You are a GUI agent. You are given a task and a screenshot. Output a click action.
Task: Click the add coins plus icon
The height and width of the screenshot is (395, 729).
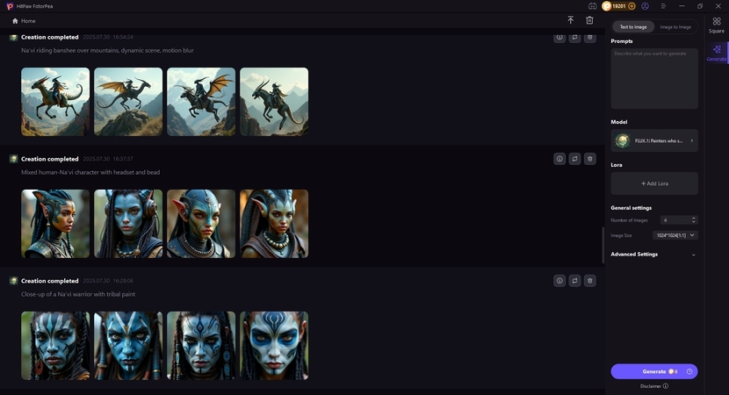(632, 6)
